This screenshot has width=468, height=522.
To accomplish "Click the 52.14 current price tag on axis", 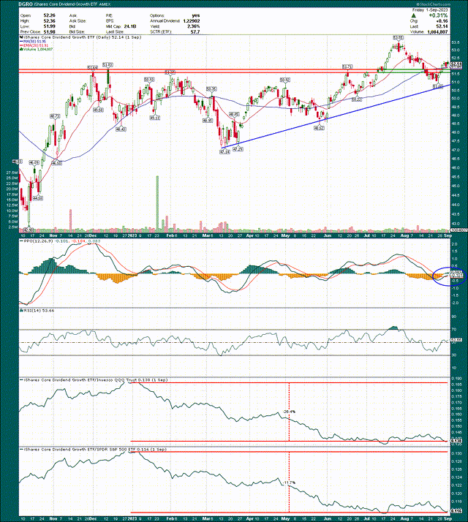I will point(455,65).
